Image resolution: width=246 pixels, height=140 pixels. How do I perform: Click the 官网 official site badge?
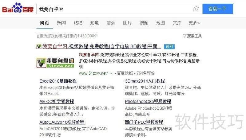click(169, 47)
